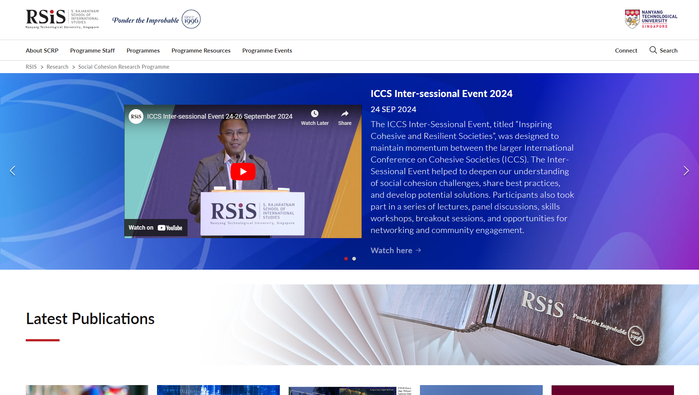Click Watch on YouTube button
Screen dimensions: 699x395
pyautogui.click(x=156, y=228)
